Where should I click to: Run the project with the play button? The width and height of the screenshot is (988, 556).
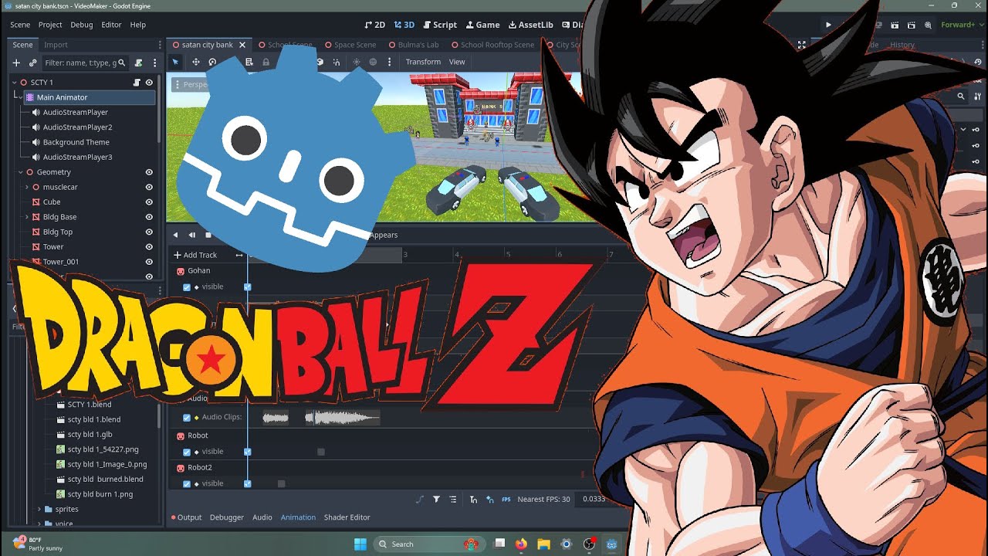point(828,25)
